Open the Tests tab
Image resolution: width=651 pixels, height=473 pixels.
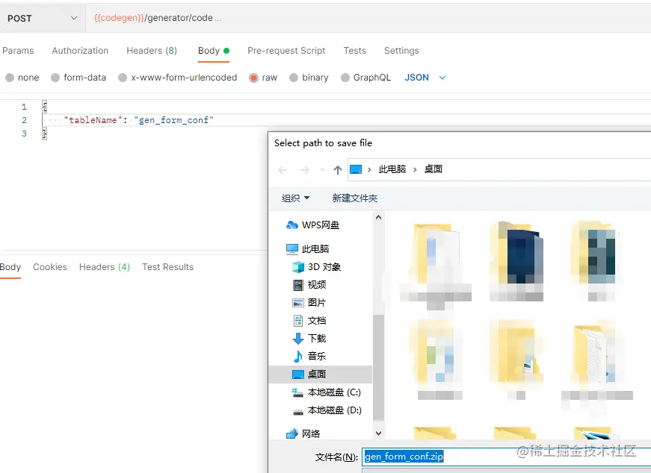(354, 51)
